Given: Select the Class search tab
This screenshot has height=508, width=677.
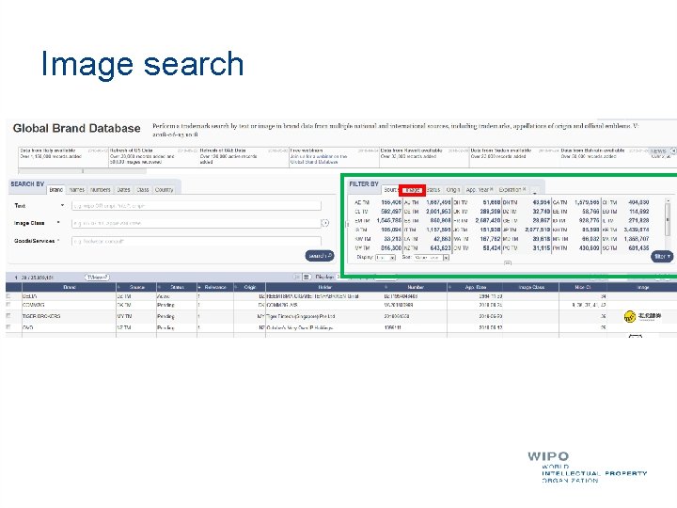Looking at the screenshot, I should (x=143, y=190).
